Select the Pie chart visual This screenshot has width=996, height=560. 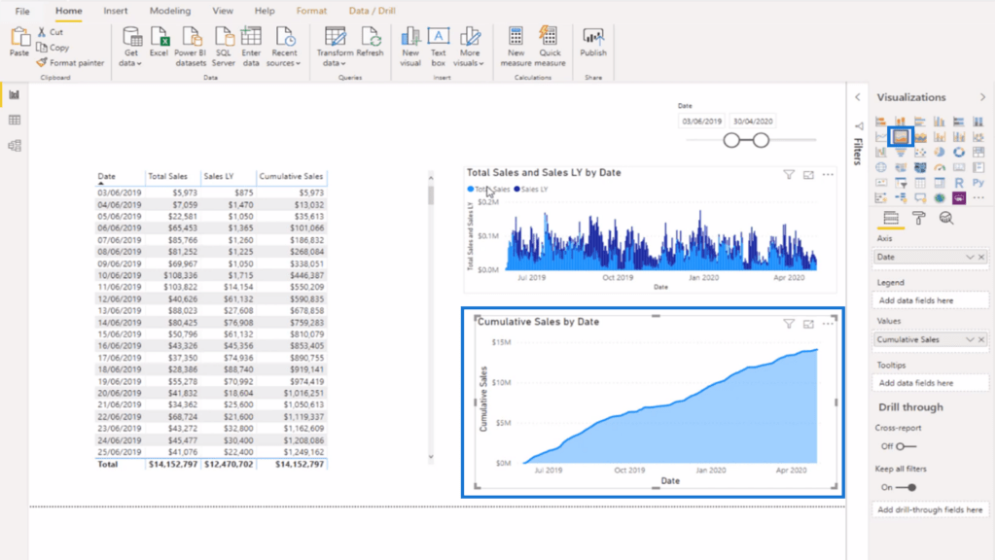point(940,152)
